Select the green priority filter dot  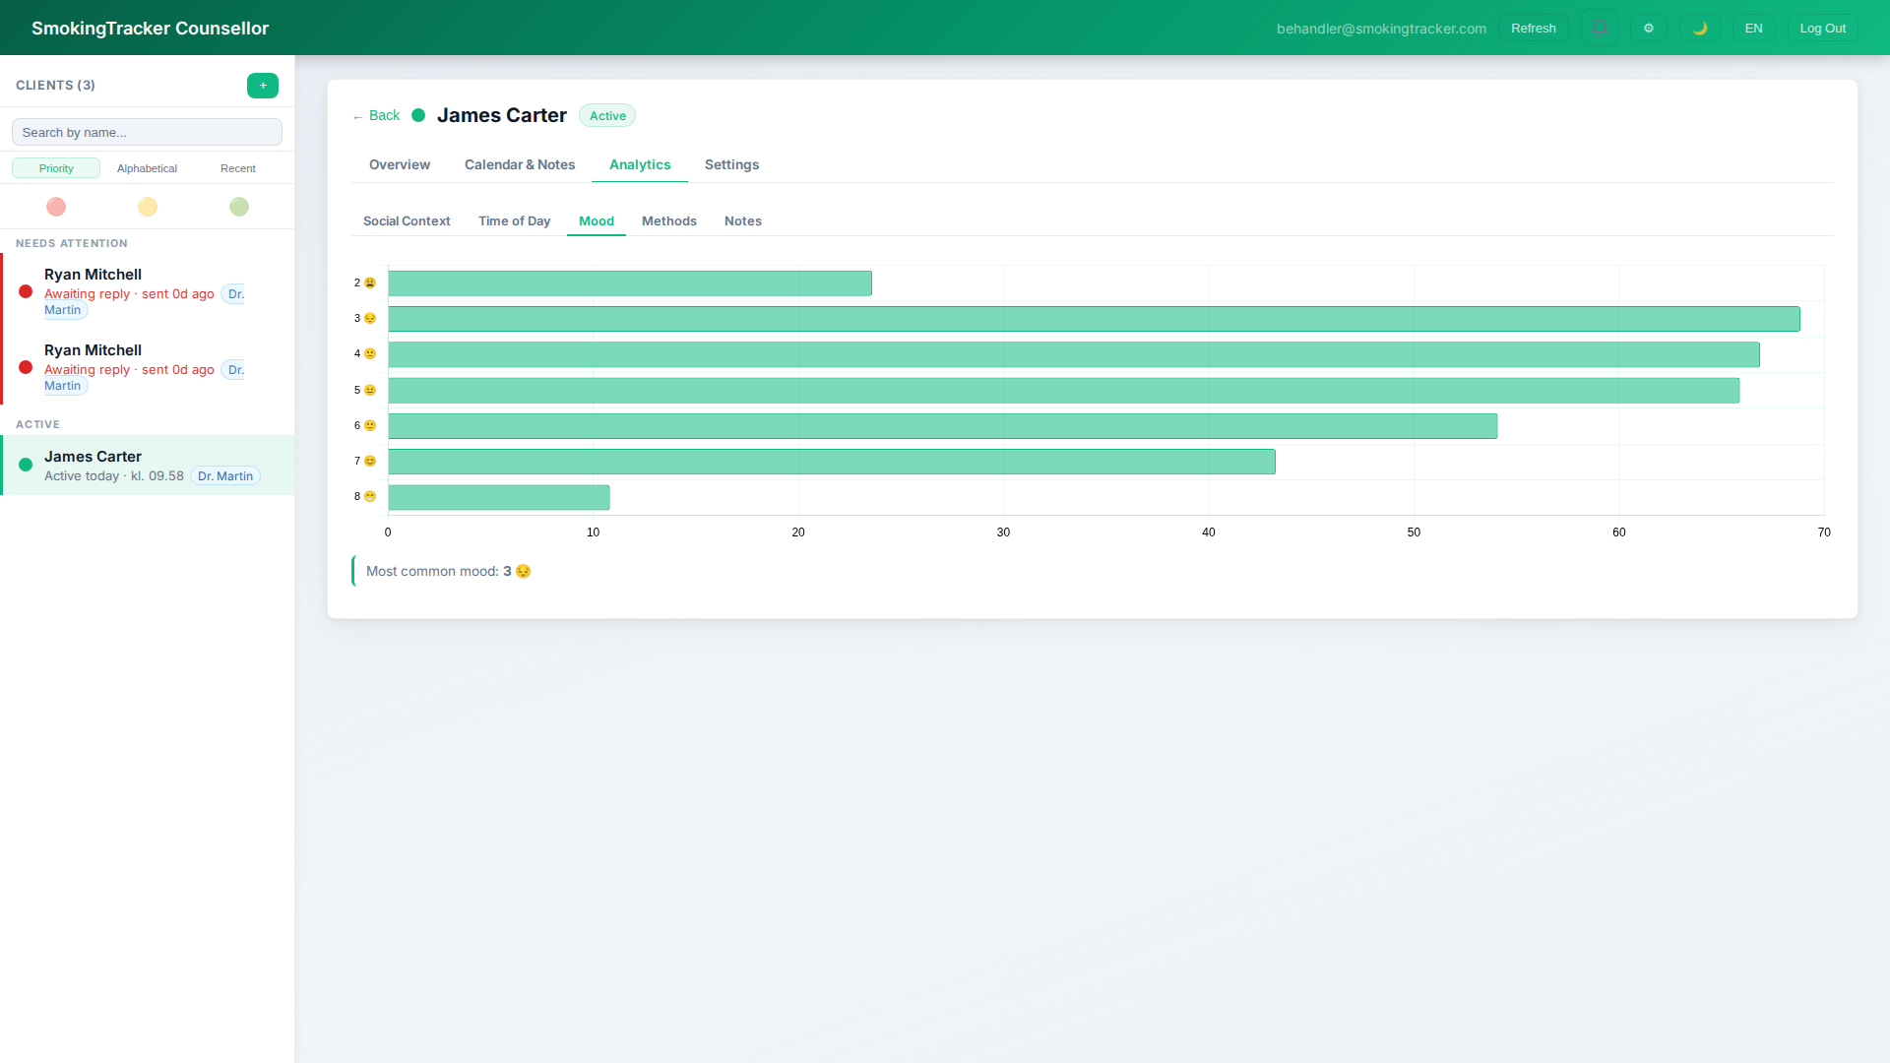click(x=238, y=207)
